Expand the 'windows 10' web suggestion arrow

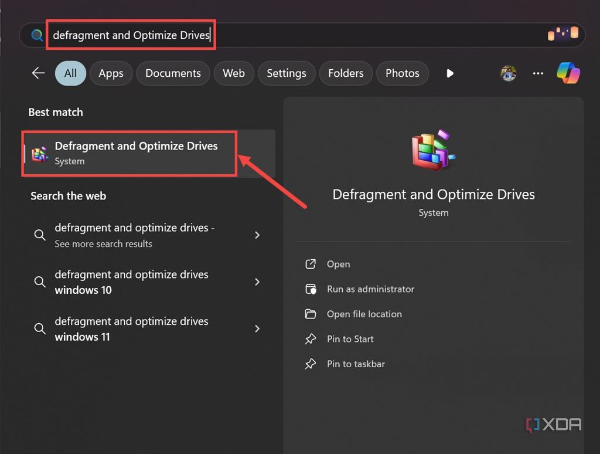click(x=257, y=282)
